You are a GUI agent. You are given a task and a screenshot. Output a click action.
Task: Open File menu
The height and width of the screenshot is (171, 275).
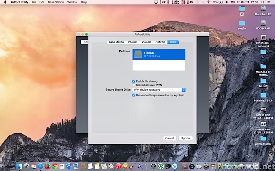(34, 2)
